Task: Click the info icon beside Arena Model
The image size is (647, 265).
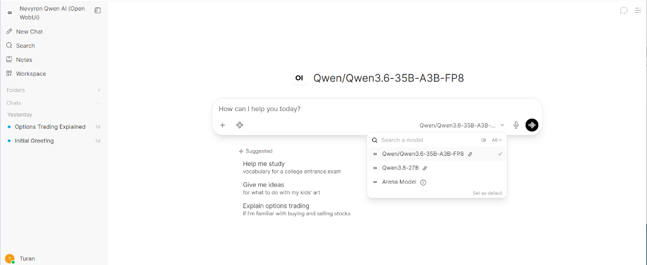Action: coord(423,182)
